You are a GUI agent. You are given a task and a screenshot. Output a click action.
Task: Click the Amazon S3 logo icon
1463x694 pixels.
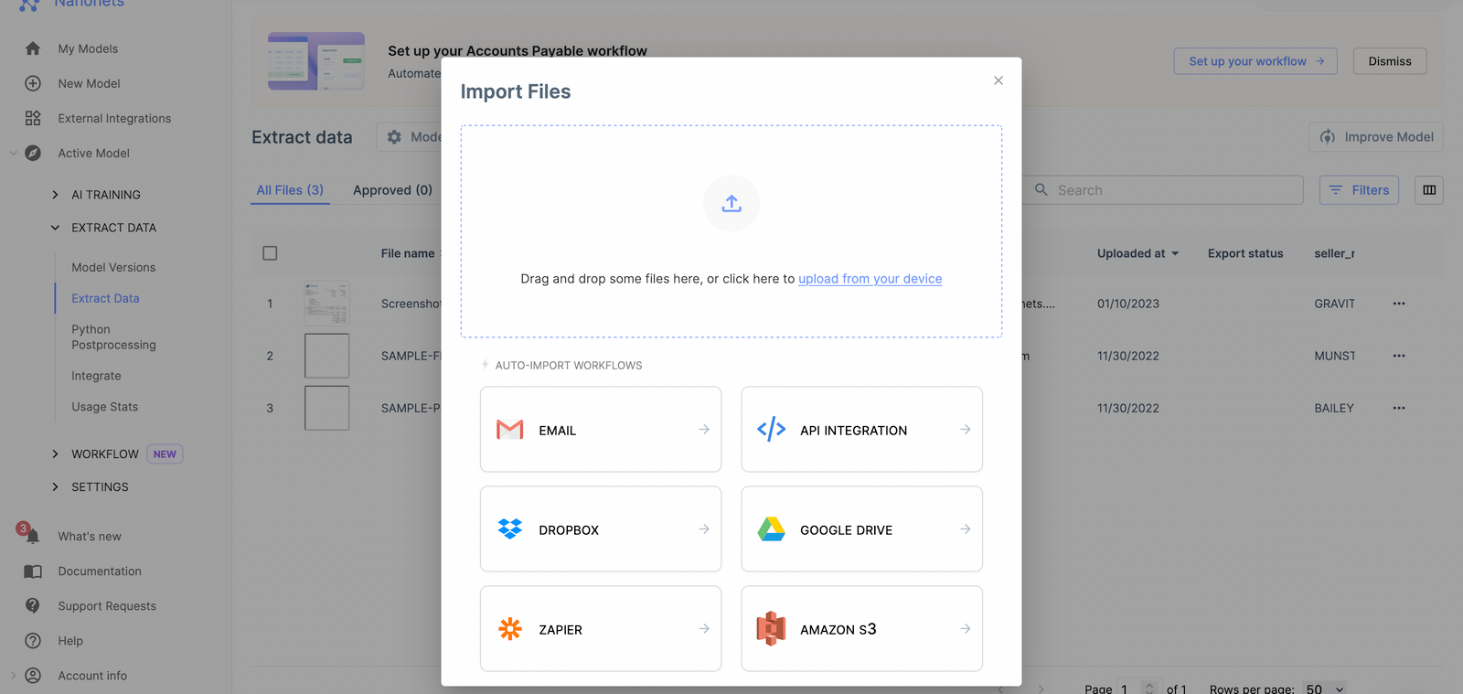pyautogui.click(x=772, y=629)
